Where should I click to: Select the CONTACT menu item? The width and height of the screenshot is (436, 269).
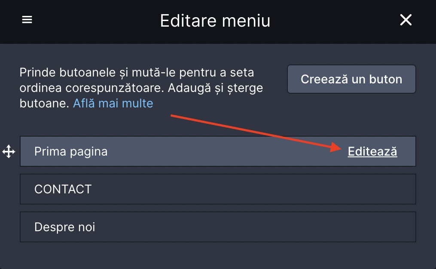tap(63, 189)
